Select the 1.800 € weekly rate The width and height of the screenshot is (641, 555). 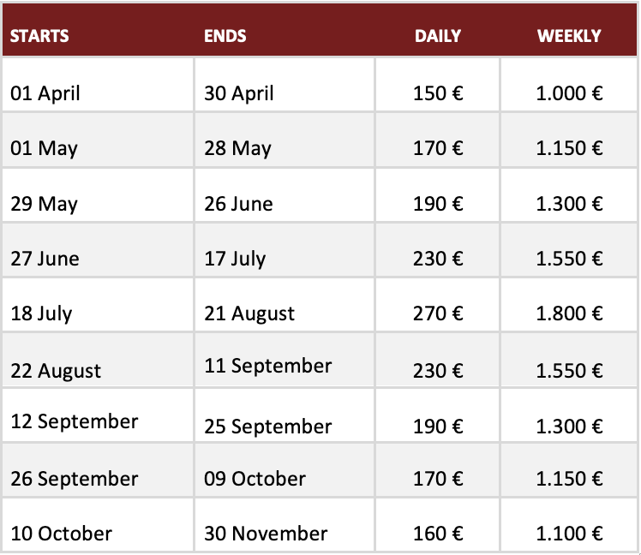[x=569, y=313]
